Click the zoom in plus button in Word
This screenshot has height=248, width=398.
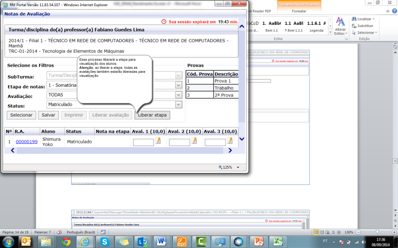pos(394,232)
